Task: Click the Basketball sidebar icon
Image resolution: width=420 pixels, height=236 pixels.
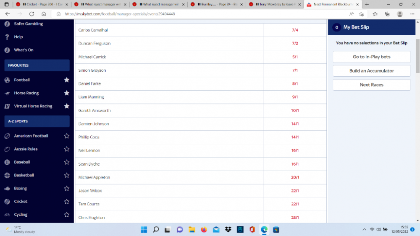Action: click(x=7, y=175)
